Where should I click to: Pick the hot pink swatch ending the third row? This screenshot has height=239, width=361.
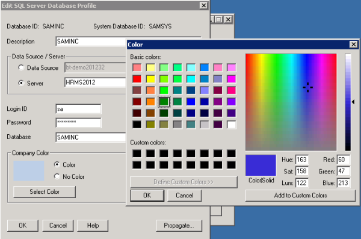pos(232,90)
